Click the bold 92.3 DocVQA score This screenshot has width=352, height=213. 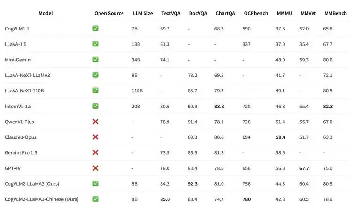[x=192, y=183]
